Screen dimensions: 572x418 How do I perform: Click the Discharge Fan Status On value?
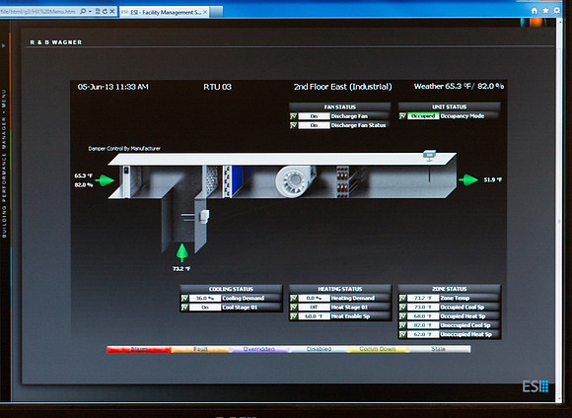click(314, 125)
